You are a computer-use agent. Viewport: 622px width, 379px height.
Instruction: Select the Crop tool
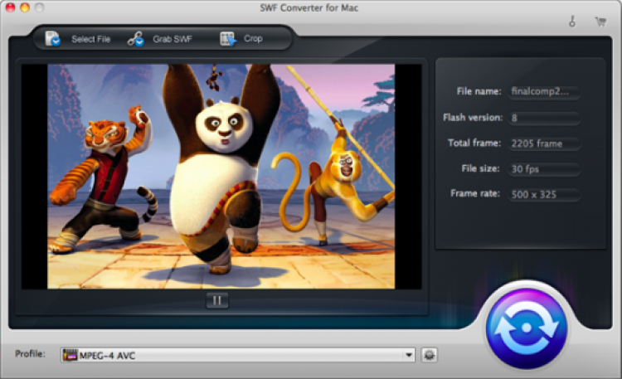coord(227,38)
